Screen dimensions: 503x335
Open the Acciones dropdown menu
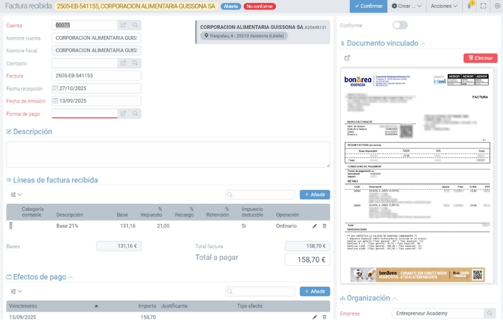(444, 6)
